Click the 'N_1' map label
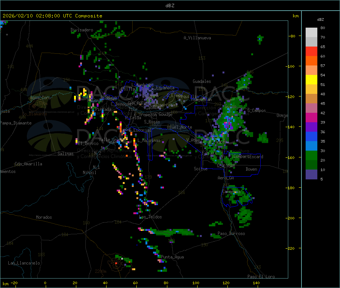 [x=96, y=167]
